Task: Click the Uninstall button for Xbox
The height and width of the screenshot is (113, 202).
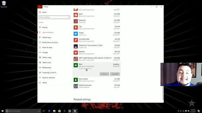Action: pyautogui.click(x=115, y=74)
